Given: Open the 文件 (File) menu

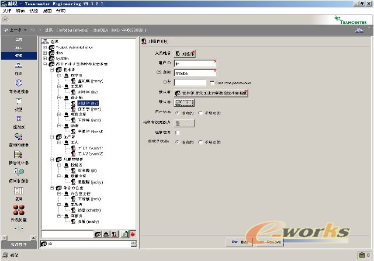Looking at the screenshot, I should tap(8, 11).
